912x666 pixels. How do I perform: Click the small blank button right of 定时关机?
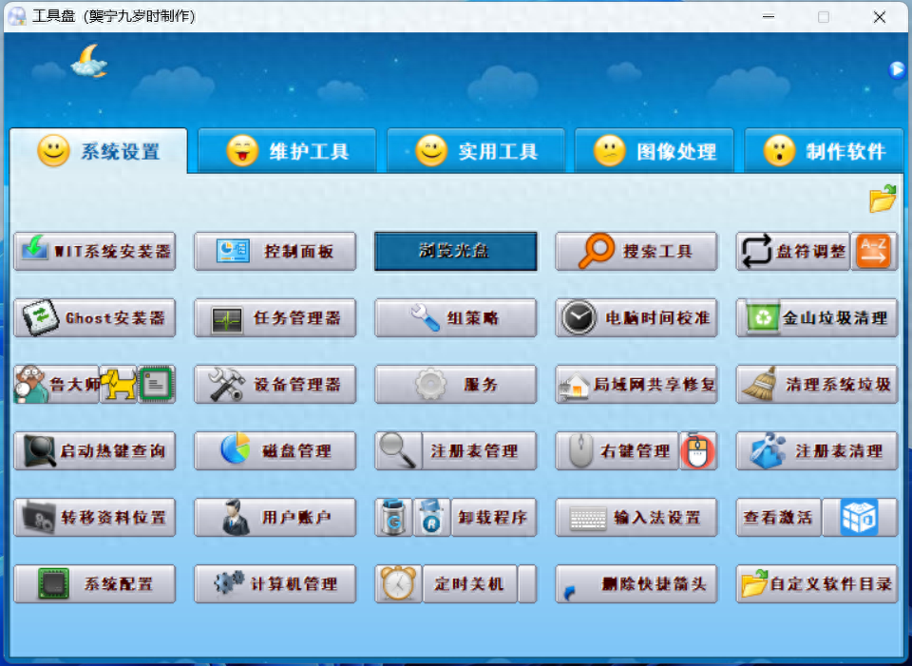(x=527, y=584)
